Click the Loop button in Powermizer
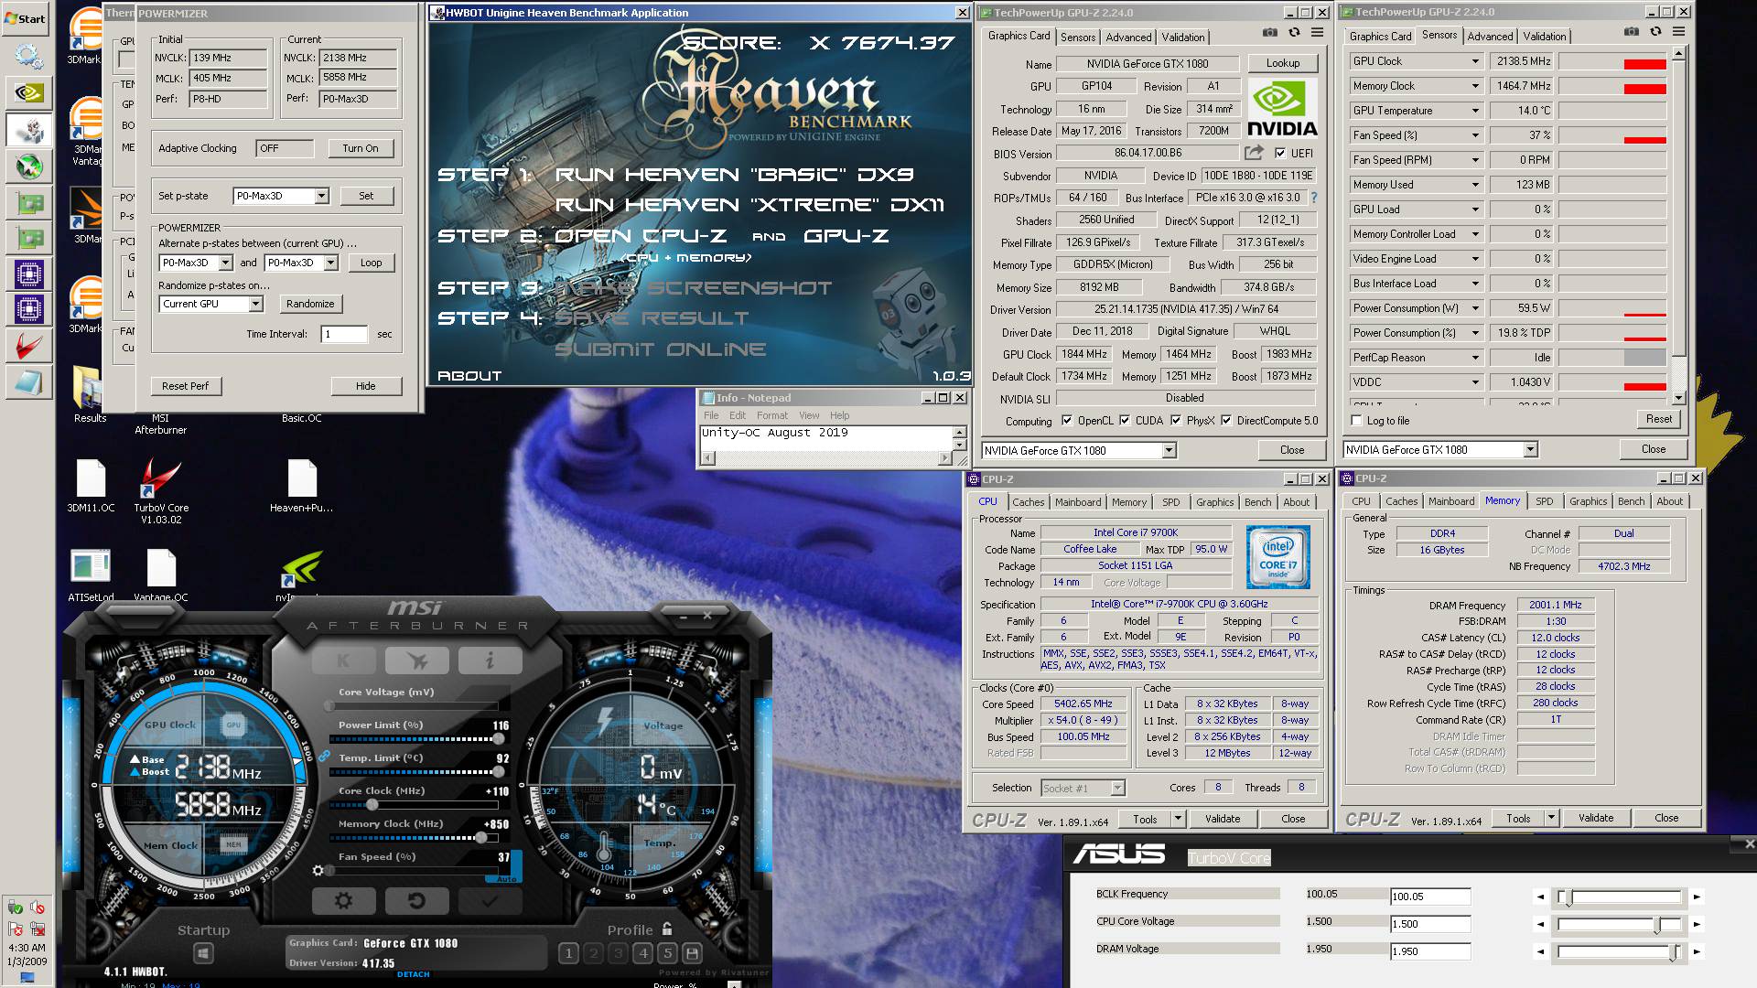 coord(371,263)
